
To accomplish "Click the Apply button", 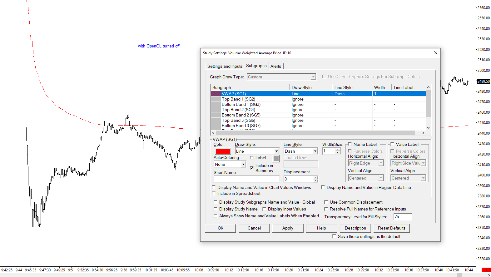I will click(288, 228).
